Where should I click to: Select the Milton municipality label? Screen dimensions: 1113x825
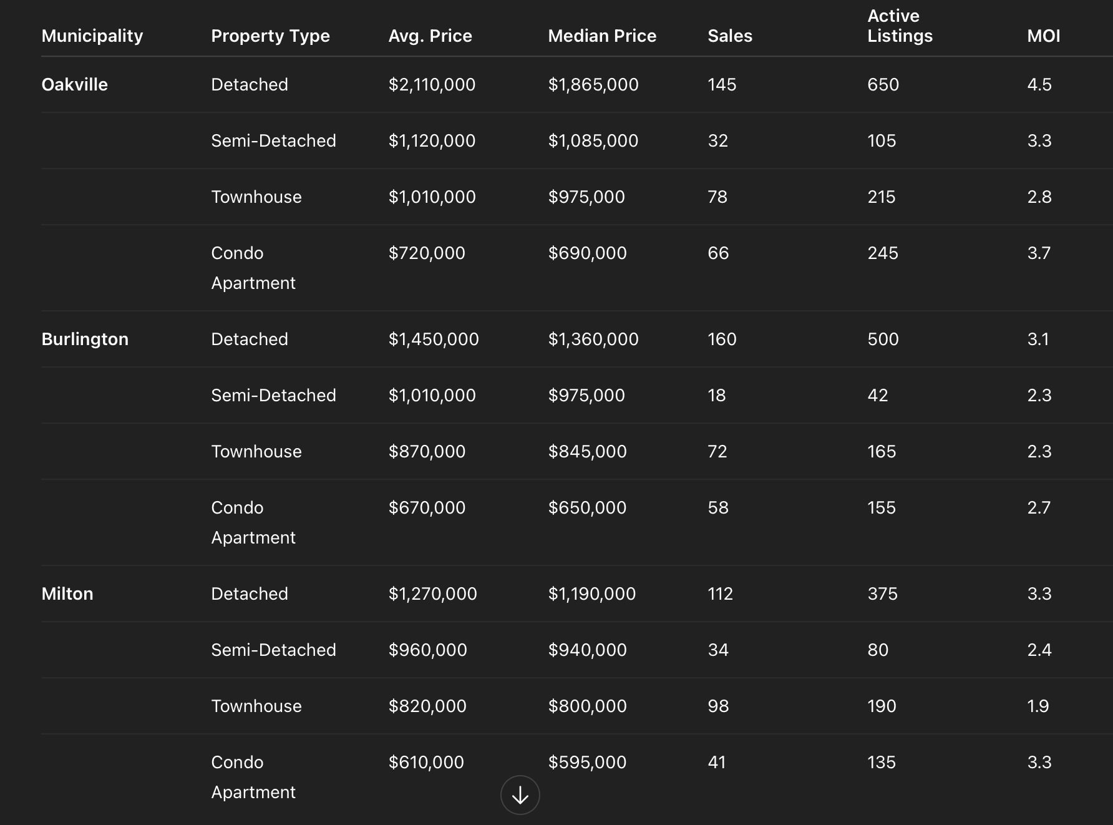[67, 593]
